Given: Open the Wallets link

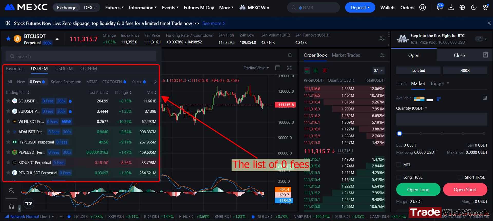Looking at the screenshot, I should pyautogui.click(x=388, y=8).
